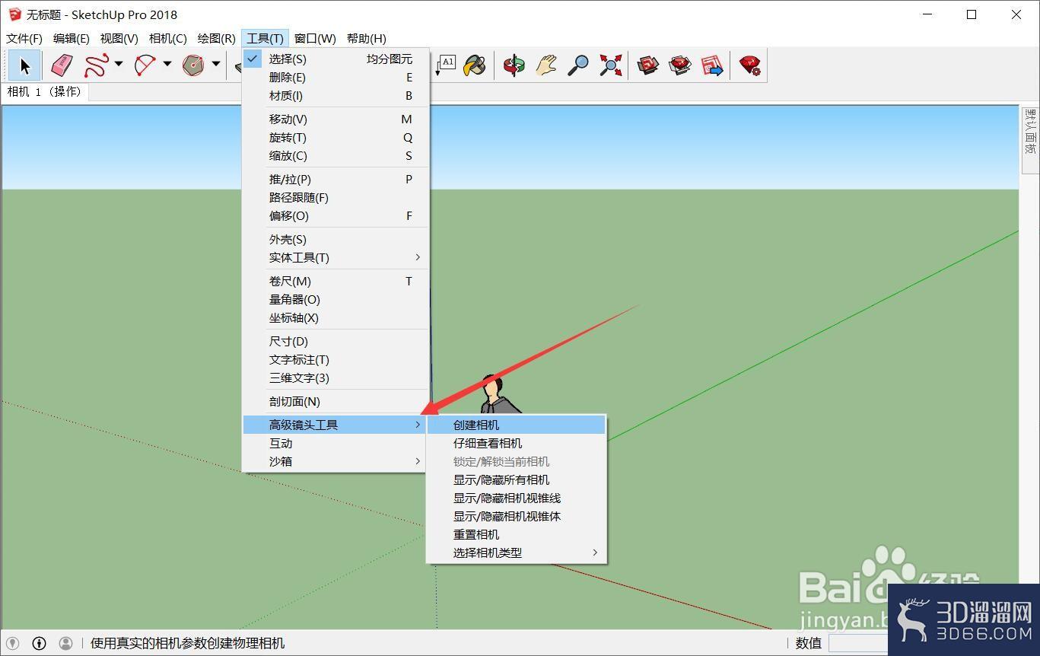1040x656 pixels.
Task: Select the Zoom Extents tool
Action: [x=610, y=65]
